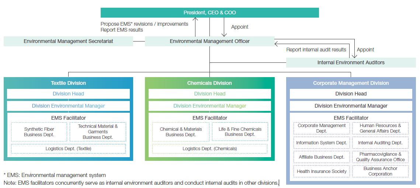420x188 pixels.
Task: Select Human Resources & General Affairs Dept.
Action: coord(380,128)
